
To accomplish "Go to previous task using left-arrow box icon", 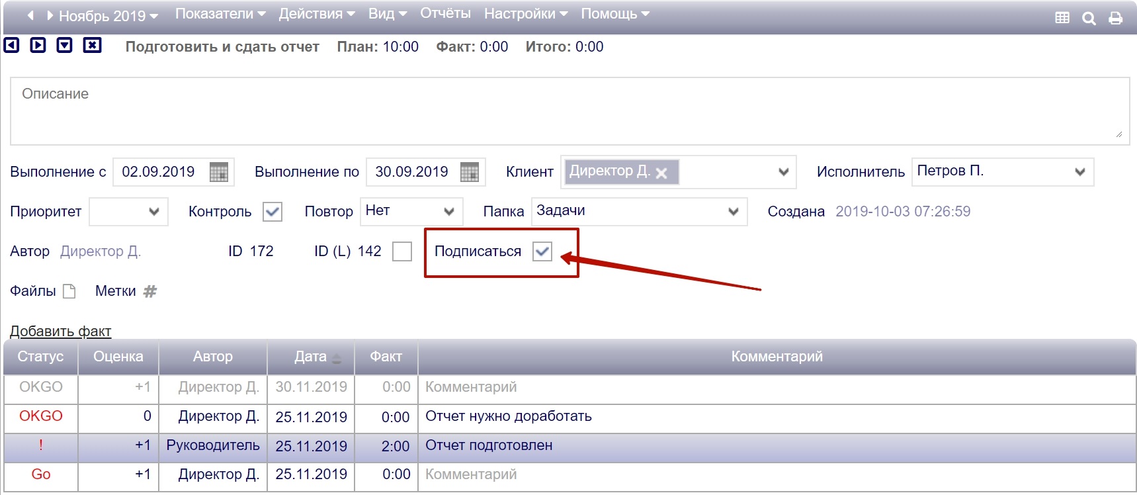I will click(12, 45).
